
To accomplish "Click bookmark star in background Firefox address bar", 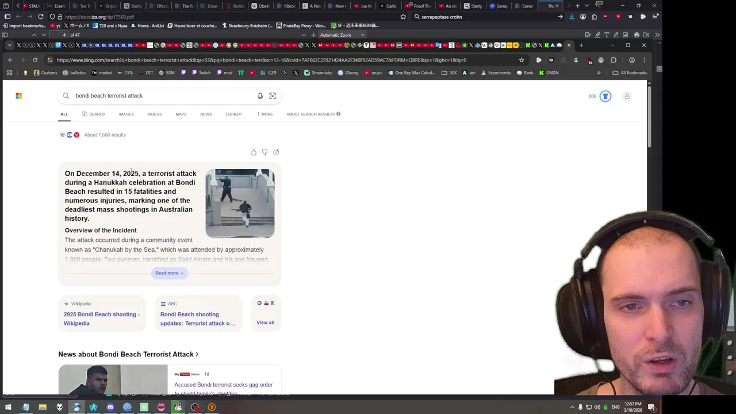I will 403,17.
